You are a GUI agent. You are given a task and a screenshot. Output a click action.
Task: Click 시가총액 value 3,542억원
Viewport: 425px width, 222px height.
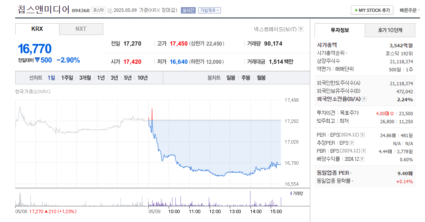tap(401, 45)
